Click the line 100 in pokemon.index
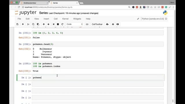This screenshot has width=185, height=104. click(47, 66)
